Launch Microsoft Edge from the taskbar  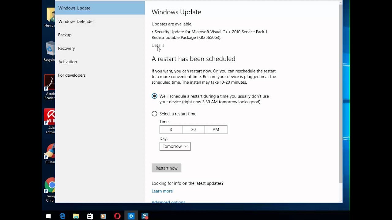(x=62, y=216)
